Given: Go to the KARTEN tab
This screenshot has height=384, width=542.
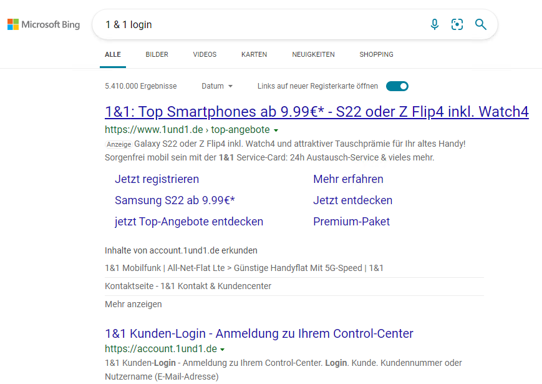Looking at the screenshot, I should click(x=254, y=55).
